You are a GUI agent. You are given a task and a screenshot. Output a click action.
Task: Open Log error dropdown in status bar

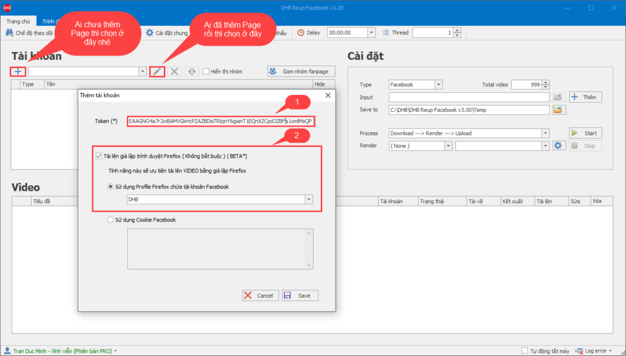click(593, 351)
